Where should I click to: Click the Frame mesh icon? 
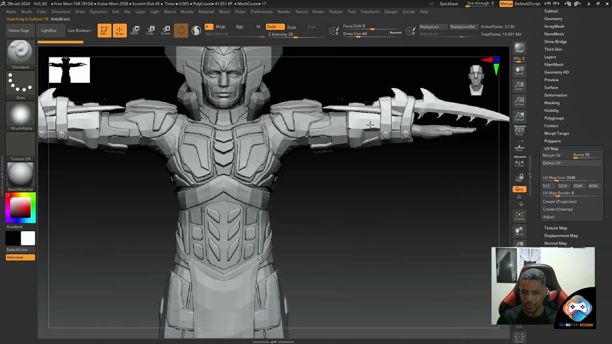click(519, 216)
